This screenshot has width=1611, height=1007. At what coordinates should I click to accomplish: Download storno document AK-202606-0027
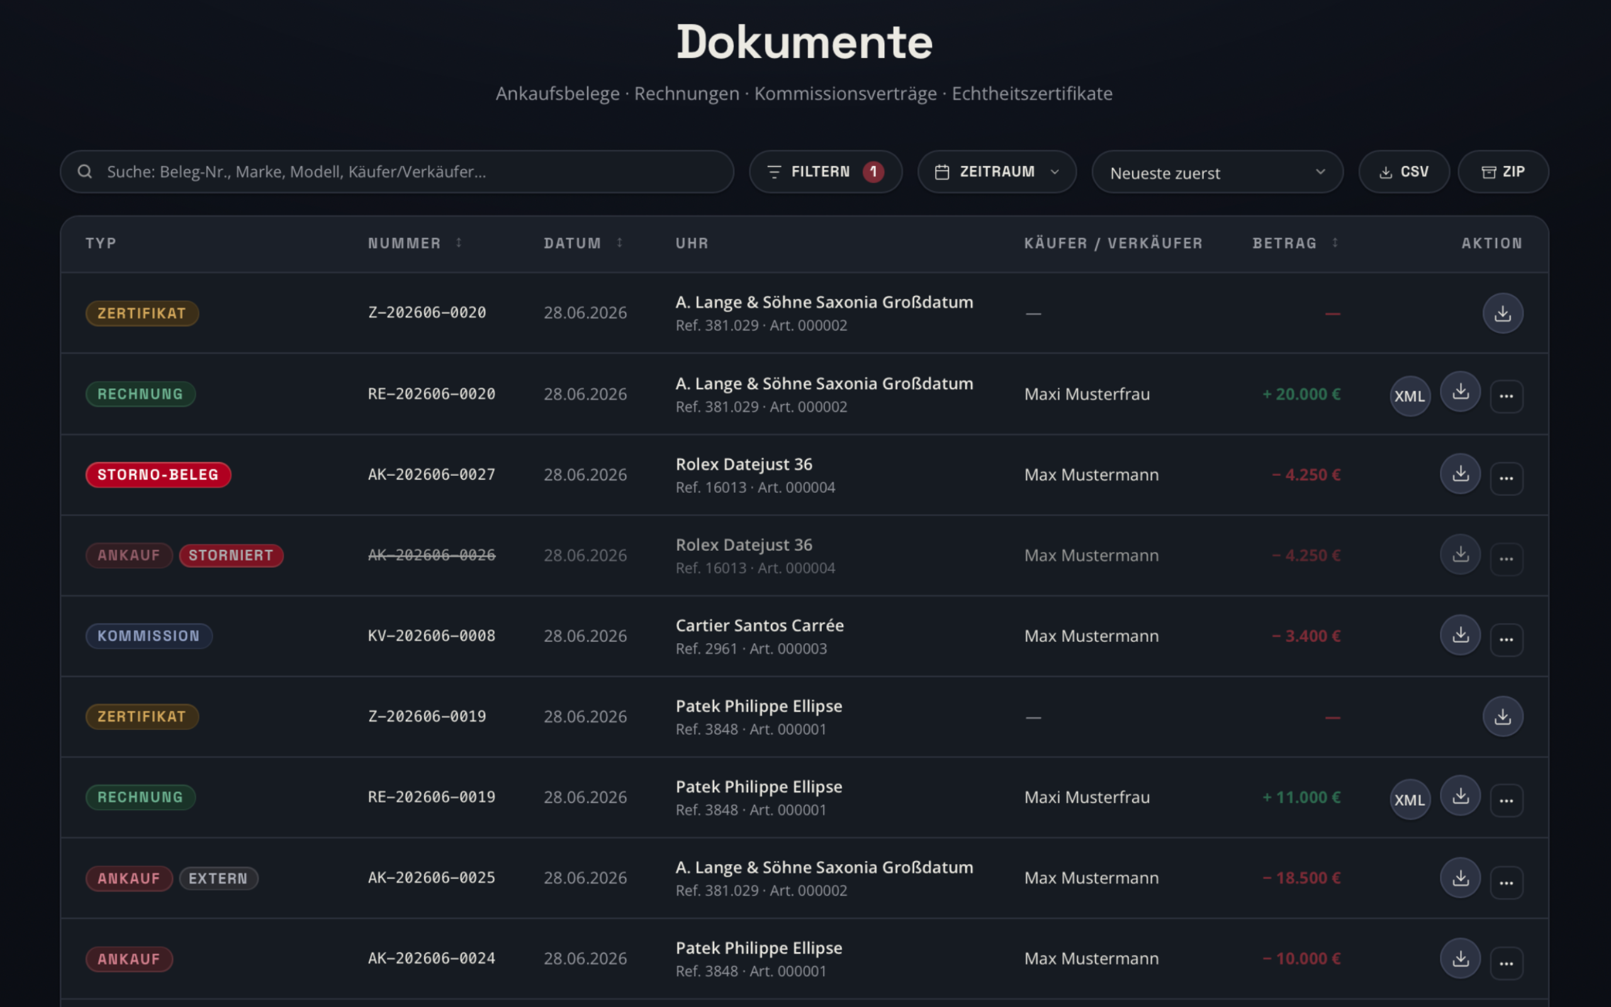(x=1460, y=473)
